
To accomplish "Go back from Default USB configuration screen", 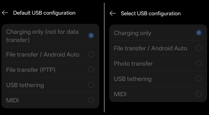I will pyautogui.click(x=5, y=13).
